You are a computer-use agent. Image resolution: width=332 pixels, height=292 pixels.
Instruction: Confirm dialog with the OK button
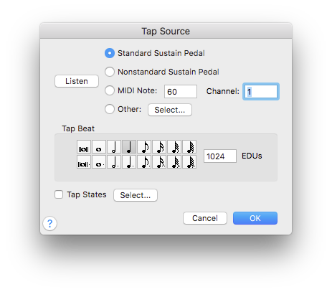point(255,218)
